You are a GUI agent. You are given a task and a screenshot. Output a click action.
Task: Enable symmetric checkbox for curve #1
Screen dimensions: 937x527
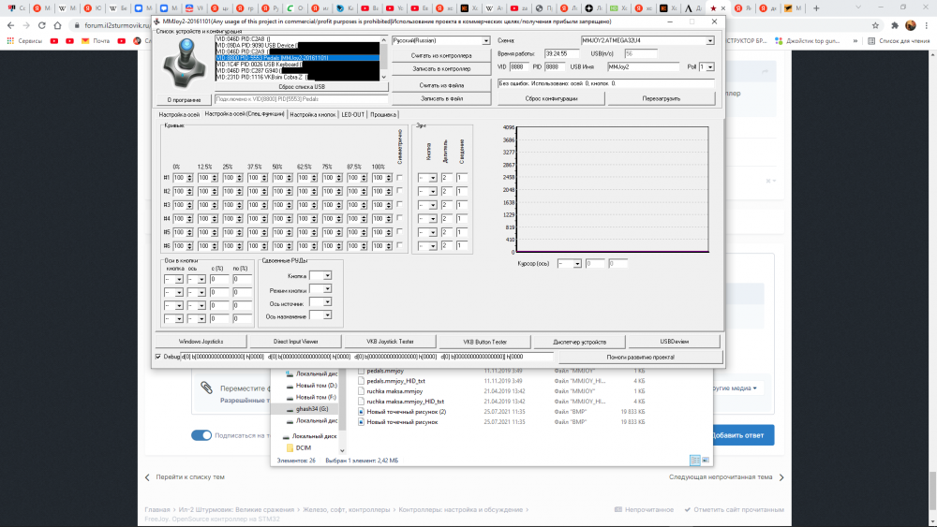pos(400,178)
